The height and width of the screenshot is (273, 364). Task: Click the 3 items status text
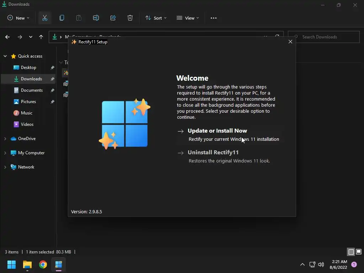click(12, 252)
